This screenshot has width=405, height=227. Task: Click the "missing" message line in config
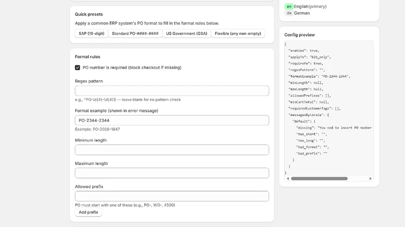[x=334, y=128]
